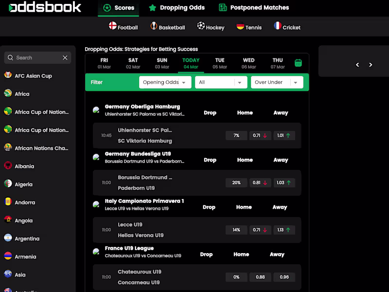
Task: Select Football sport
Action: tap(124, 27)
